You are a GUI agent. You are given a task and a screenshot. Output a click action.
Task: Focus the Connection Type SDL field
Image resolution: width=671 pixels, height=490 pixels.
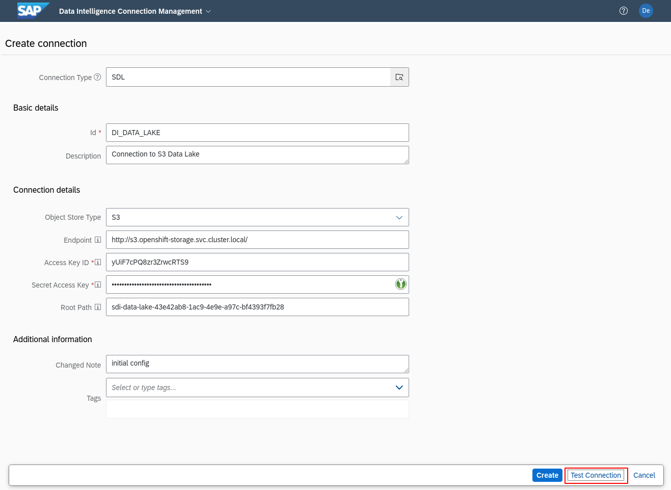click(248, 77)
